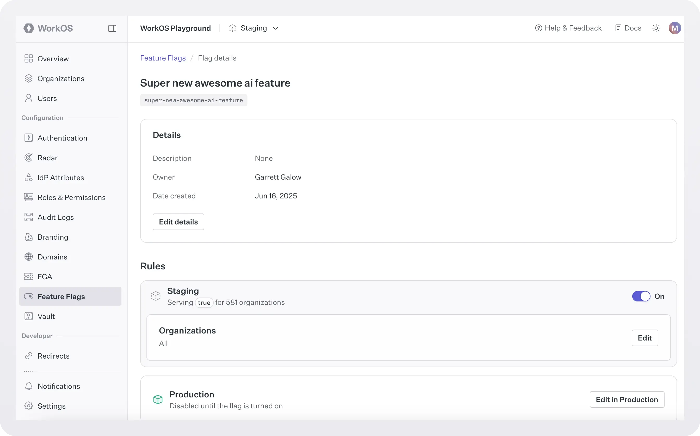
Task: Open Help & Feedback link
Action: pyautogui.click(x=568, y=28)
